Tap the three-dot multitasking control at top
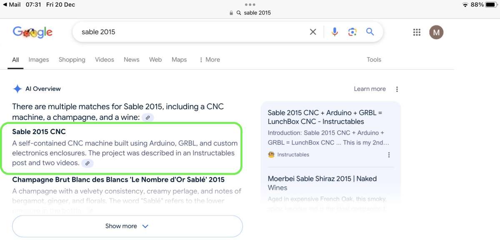This screenshot has width=500, height=240. point(250,5)
